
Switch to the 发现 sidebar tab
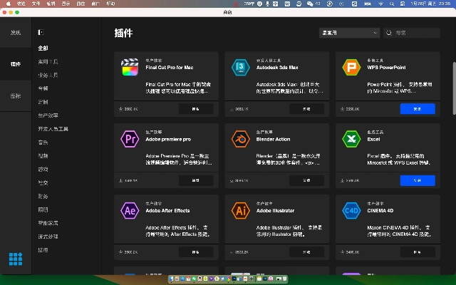(x=16, y=33)
